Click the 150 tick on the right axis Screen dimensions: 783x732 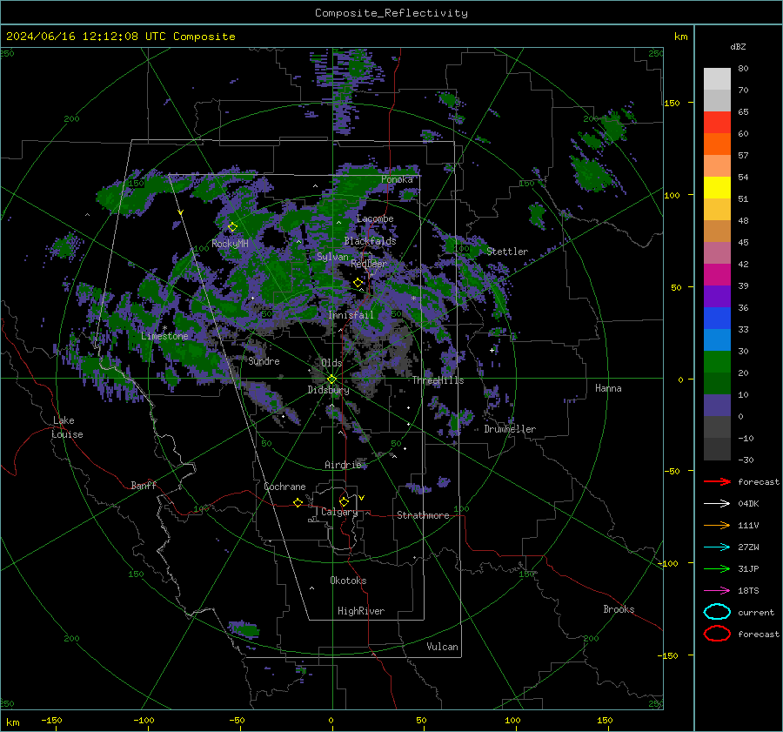[x=672, y=103]
